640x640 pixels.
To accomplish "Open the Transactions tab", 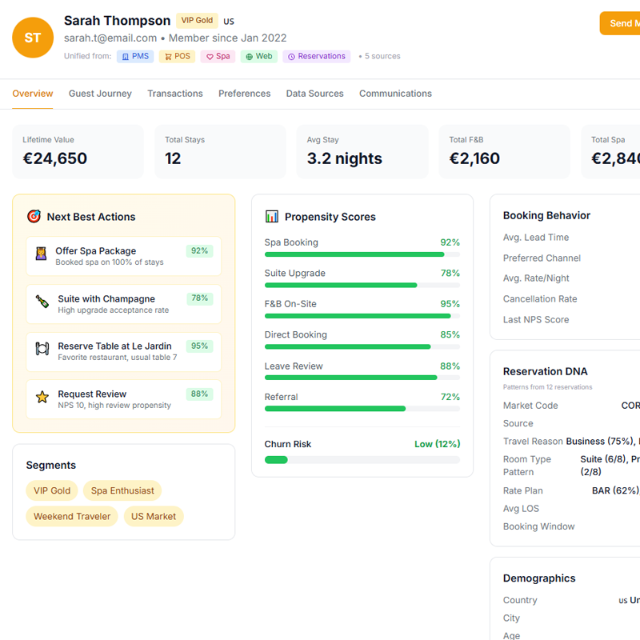I will pos(175,94).
